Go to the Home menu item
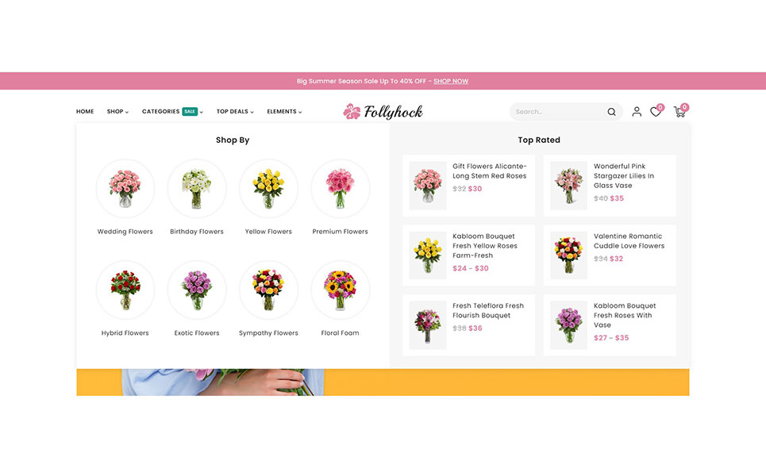The width and height of the screenshot is (766, 476). (x=85, y=111)
